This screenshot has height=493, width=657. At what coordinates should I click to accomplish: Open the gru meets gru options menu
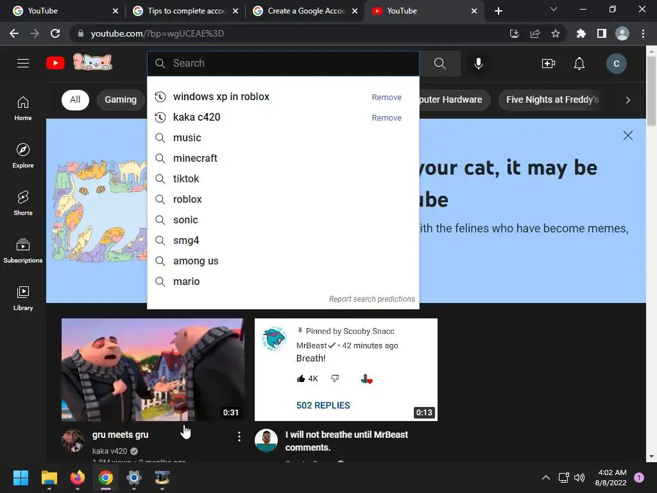pyautogui.click(x=239, y=437)
